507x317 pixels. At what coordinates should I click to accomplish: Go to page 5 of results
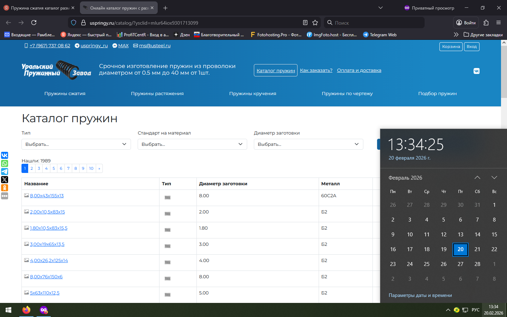(x=54, y=168)
